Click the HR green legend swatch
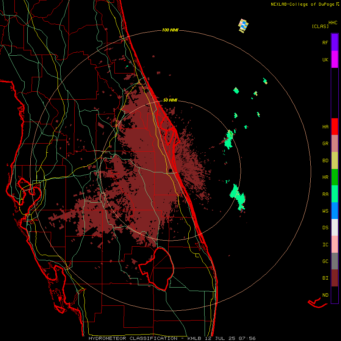The image size is (341, 341). (x=335, y=177)
